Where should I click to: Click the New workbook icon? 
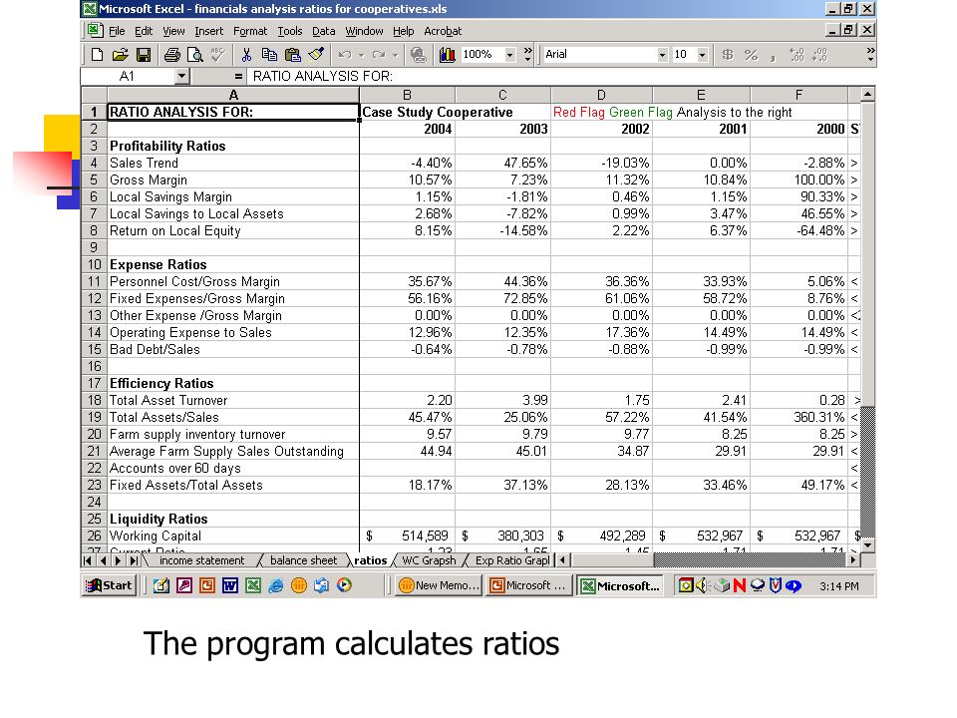tap(97, 55)
